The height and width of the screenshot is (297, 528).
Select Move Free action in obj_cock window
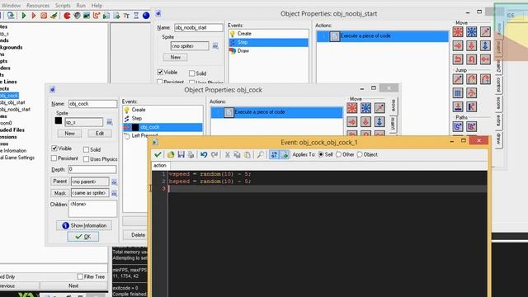pos(365,108)
